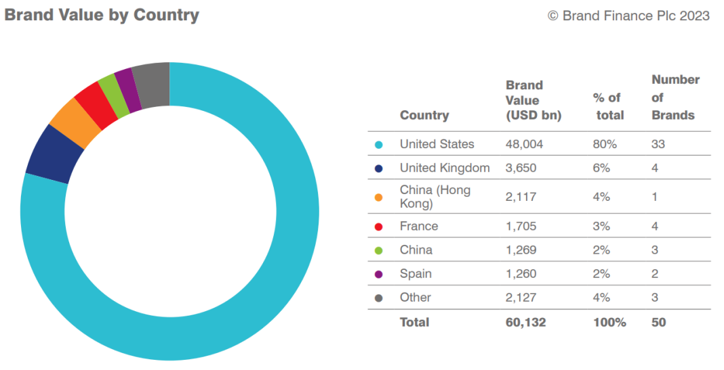Select the United States brand value 48,004
The width and height of the screenshot is (724, 370).
524,144
